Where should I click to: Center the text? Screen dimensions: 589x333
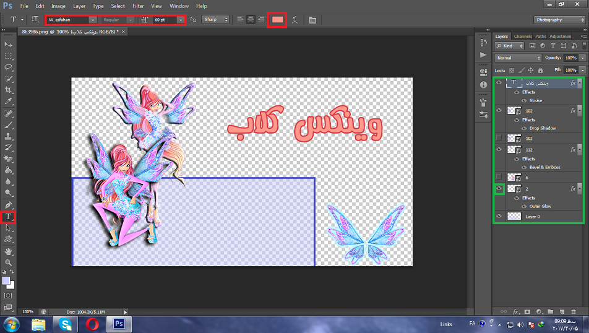[x=251, y=20]
